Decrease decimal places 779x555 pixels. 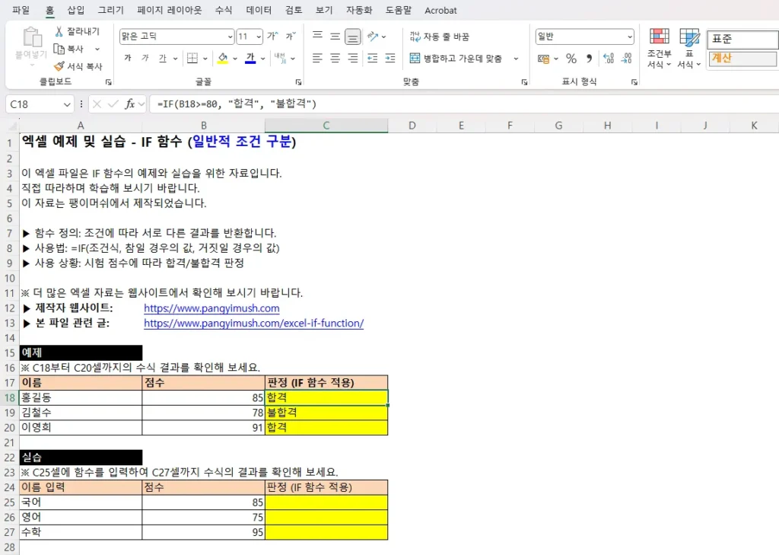pyautogui.click(x=627, y=59)
